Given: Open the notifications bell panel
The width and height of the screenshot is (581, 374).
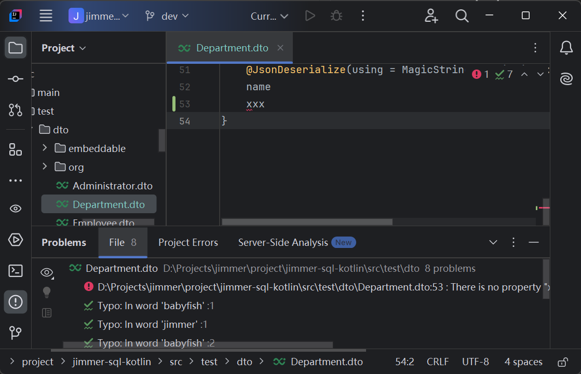Looking at the screenshot, I should pyautogui.click(x=566, y=47).
